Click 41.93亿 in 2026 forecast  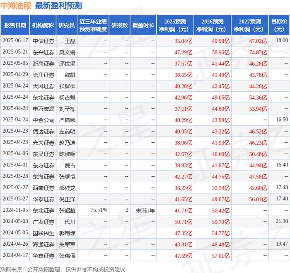pyautogui.click(x=221, y=143)
